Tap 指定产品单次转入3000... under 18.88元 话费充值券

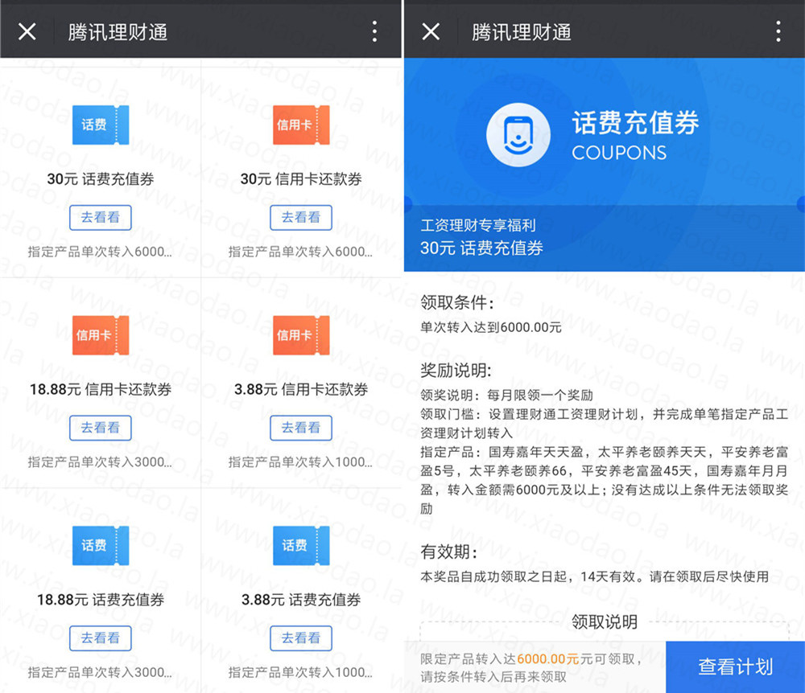point(100,672)
